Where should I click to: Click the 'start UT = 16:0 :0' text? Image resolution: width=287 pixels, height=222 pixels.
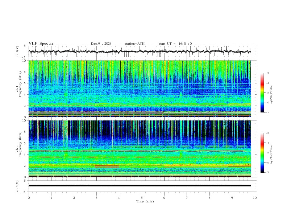click(175, 44)
